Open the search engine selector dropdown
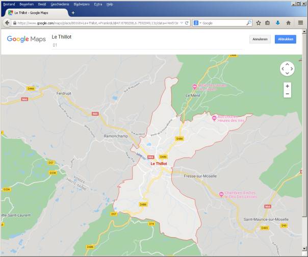Image resolution: width=308 pixels, height=257 pixels. click(197, 23)
